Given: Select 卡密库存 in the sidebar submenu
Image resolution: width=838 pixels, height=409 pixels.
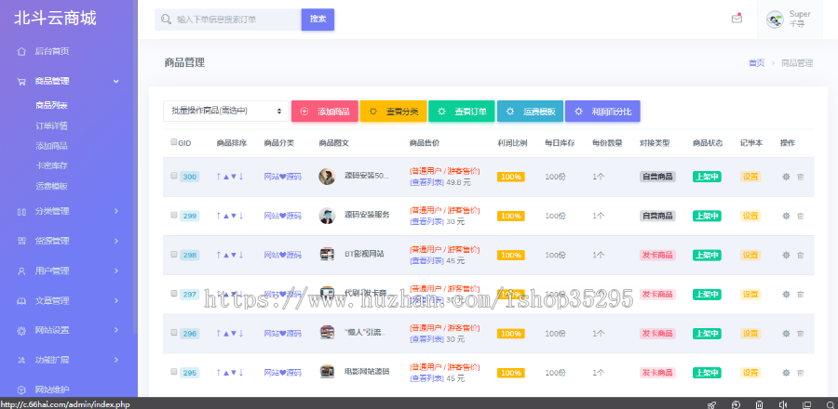Looking at the screenshot, I should click(x=51, y=165).
